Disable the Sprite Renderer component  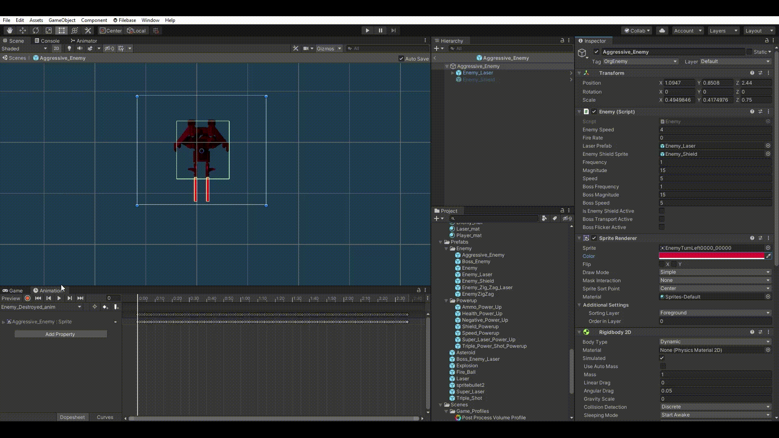[594, 238]
